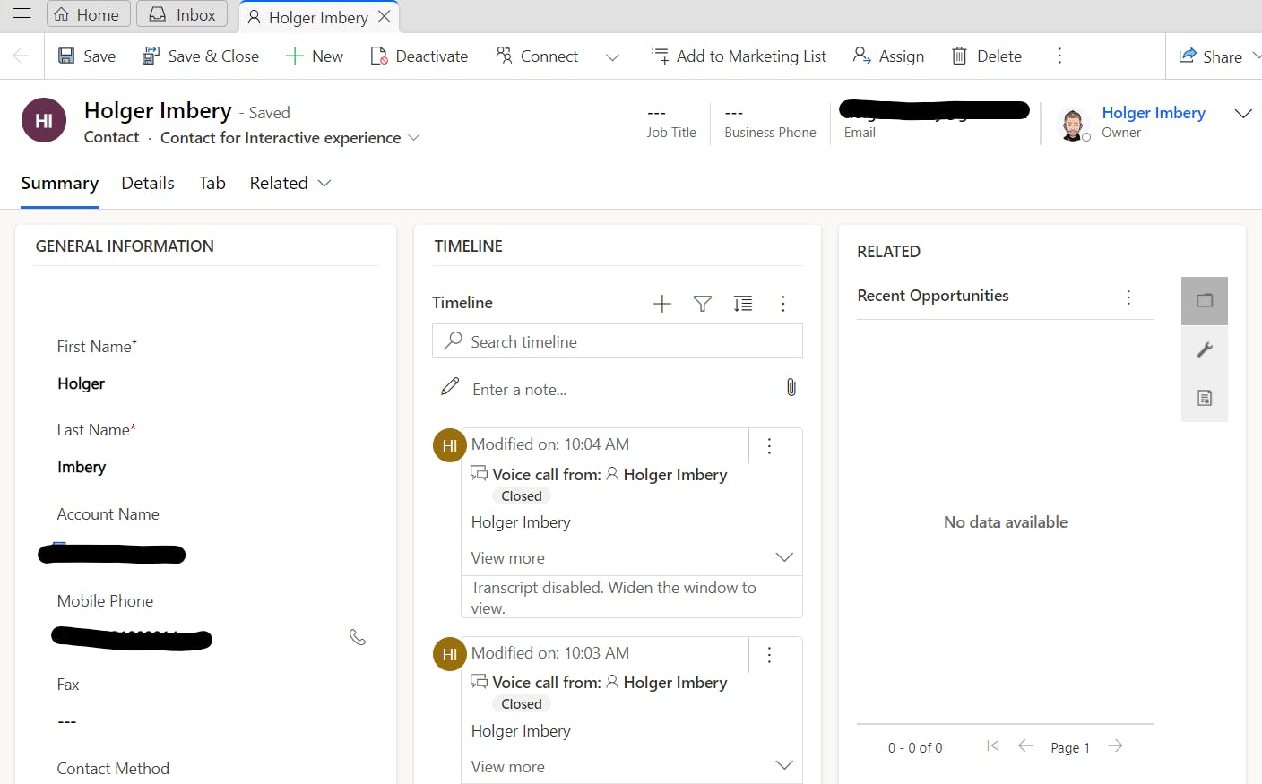Add a new timeline record with plus icon
1262x784 pixels.
click(x=661, y=304)
